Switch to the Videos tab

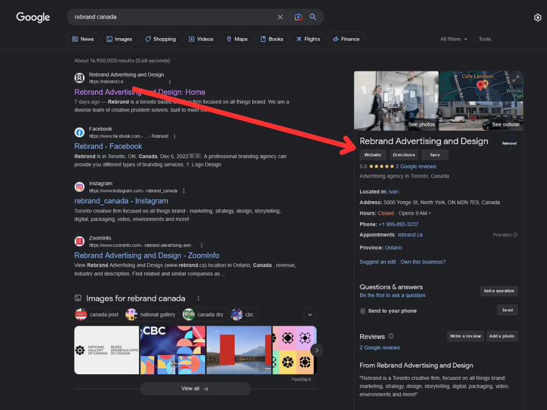201,39
